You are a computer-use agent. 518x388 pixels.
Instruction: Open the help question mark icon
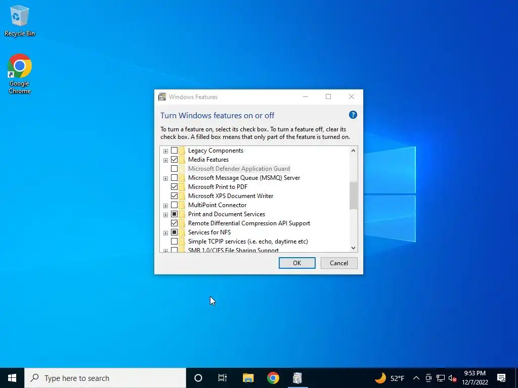tap(353, 115)
